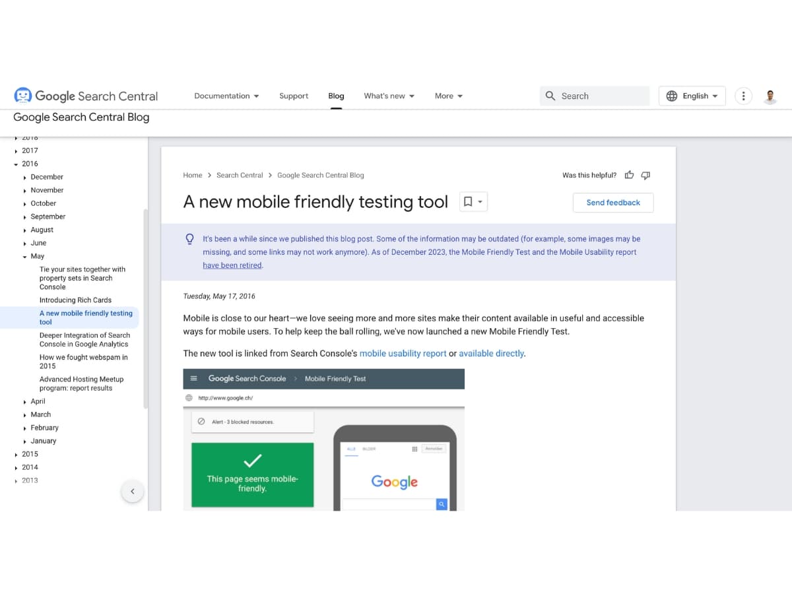792x594 pixels.
Task: Go to the Support tab
Action: 294,96
